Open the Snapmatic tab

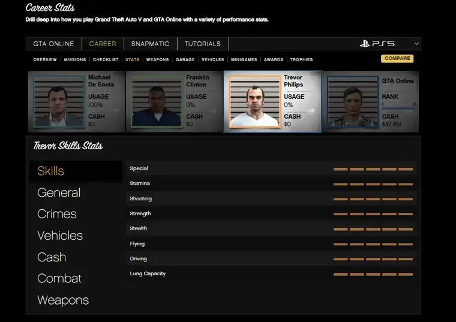150,44
